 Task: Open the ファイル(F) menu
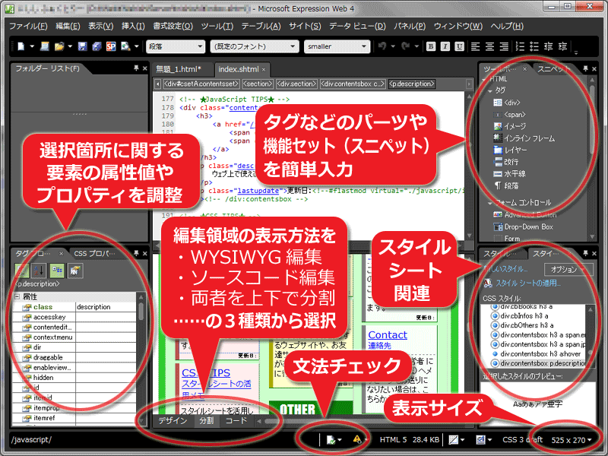coord(28,26)
